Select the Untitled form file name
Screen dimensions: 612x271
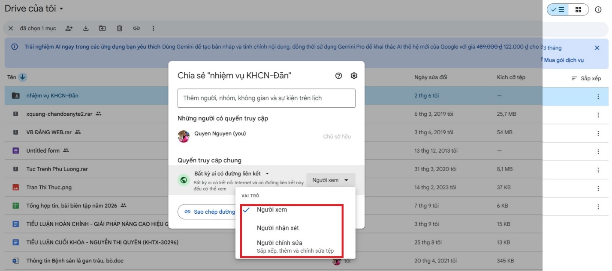pos(43,151)
